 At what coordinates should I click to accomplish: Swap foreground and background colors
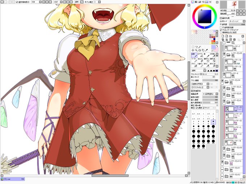(217, 46)
